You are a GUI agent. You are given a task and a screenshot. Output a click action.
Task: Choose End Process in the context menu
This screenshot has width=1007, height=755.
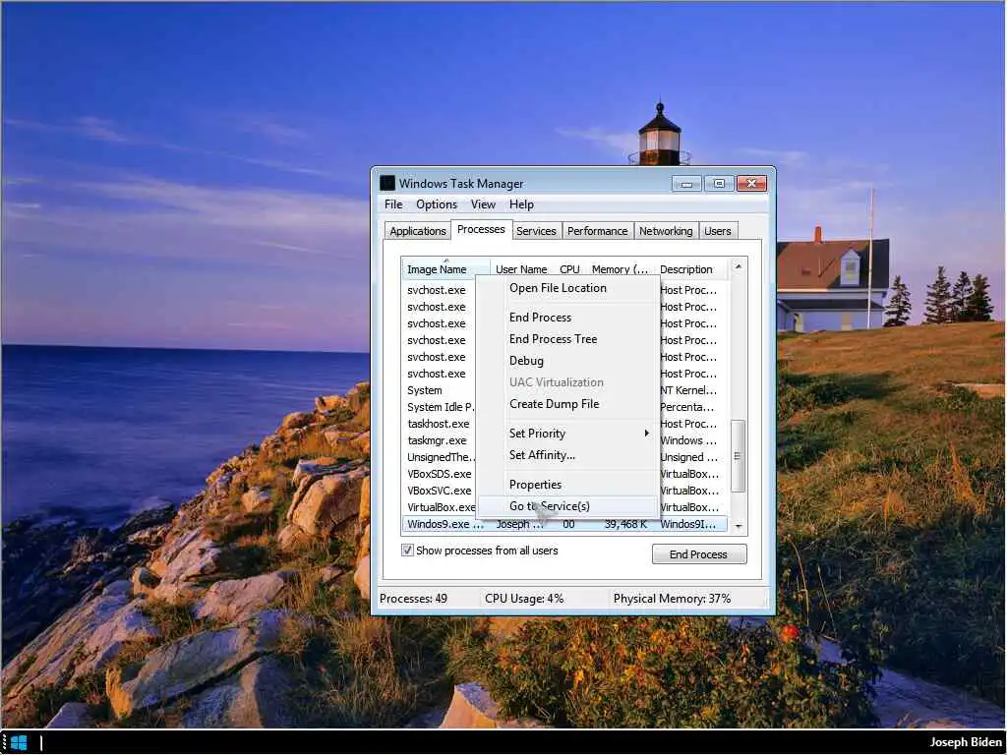pos(568,318)
